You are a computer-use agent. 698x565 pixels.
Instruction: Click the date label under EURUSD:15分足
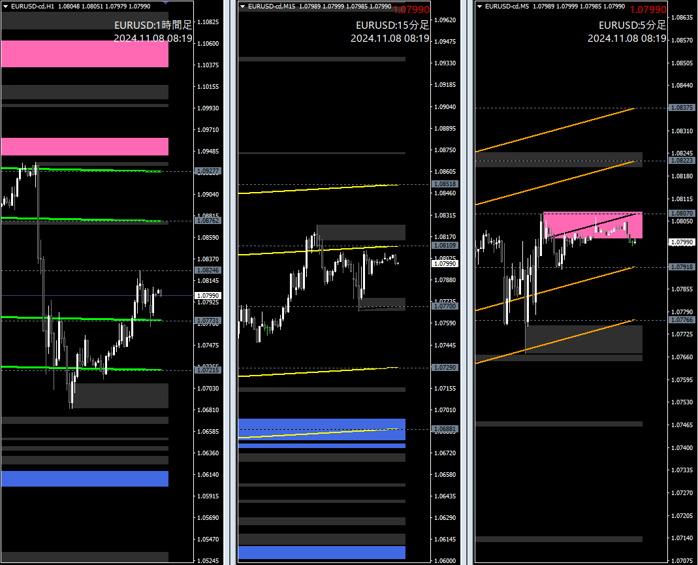[x=390, y=39]
